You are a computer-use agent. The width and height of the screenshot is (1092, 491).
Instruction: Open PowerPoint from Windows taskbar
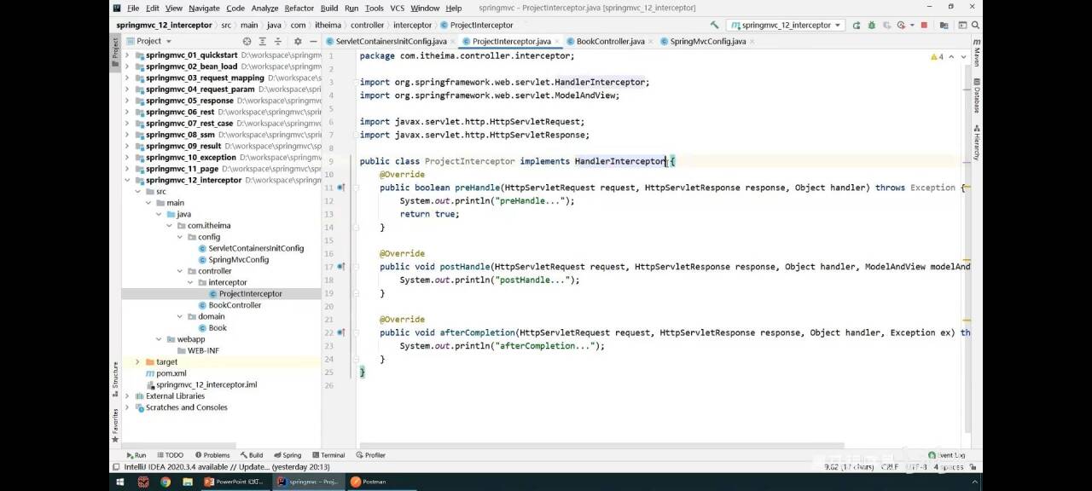click(x=235, y=482)
